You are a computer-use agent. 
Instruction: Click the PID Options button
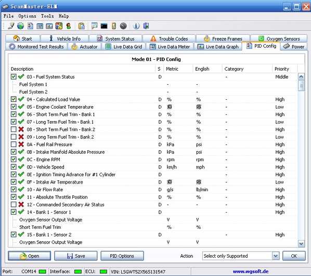(x=122, y=256)
